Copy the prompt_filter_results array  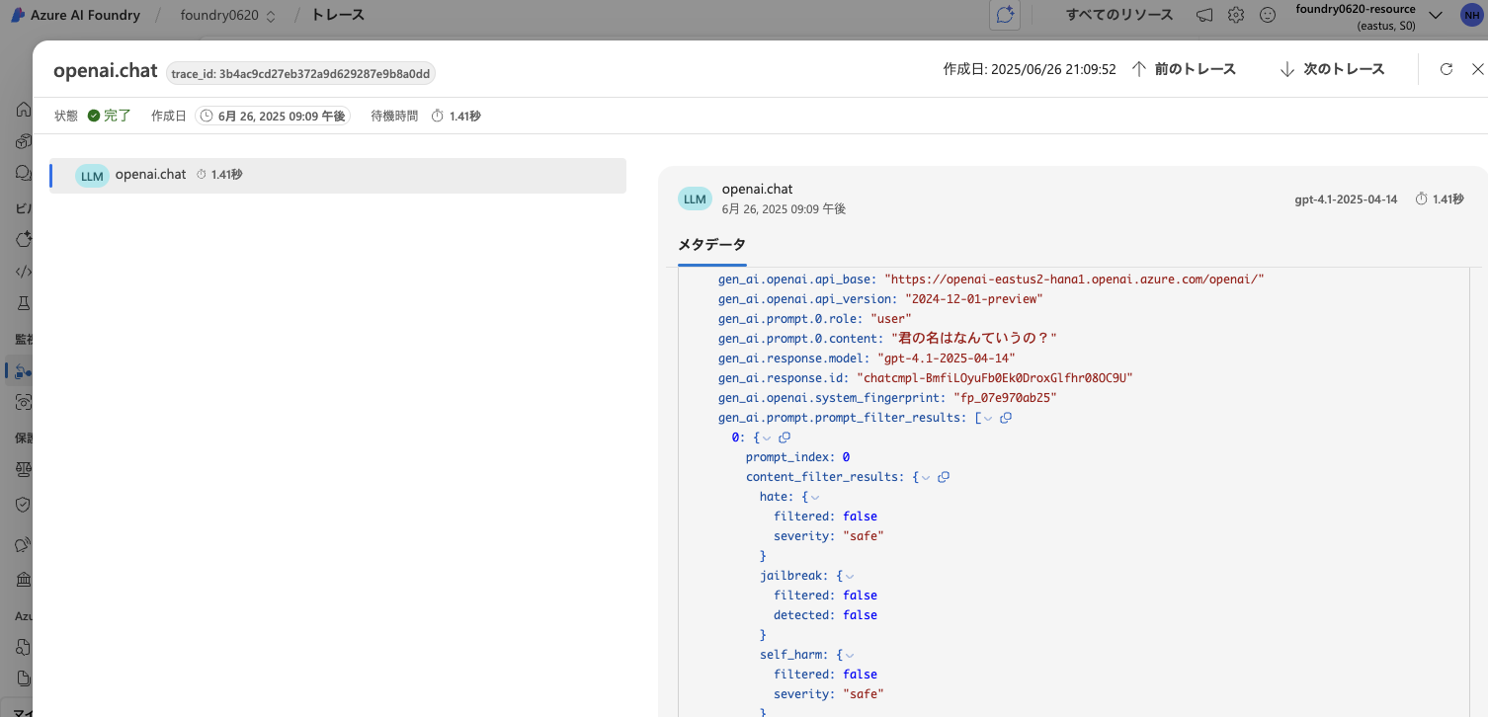coord(1006,418)
